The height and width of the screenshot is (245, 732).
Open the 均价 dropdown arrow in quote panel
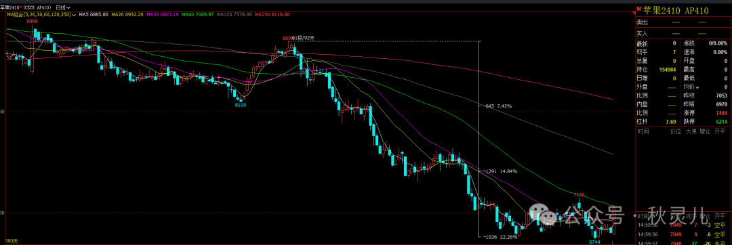coord(698,87)
